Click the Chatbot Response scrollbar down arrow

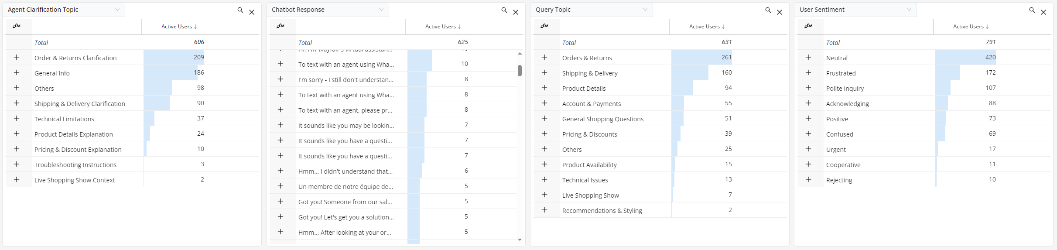point(520,240)
